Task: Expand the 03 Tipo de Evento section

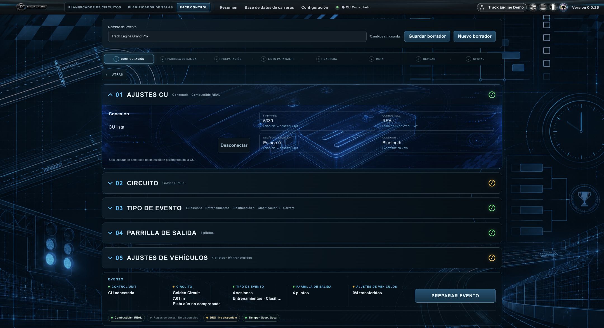Action: [x=110, y=208]
